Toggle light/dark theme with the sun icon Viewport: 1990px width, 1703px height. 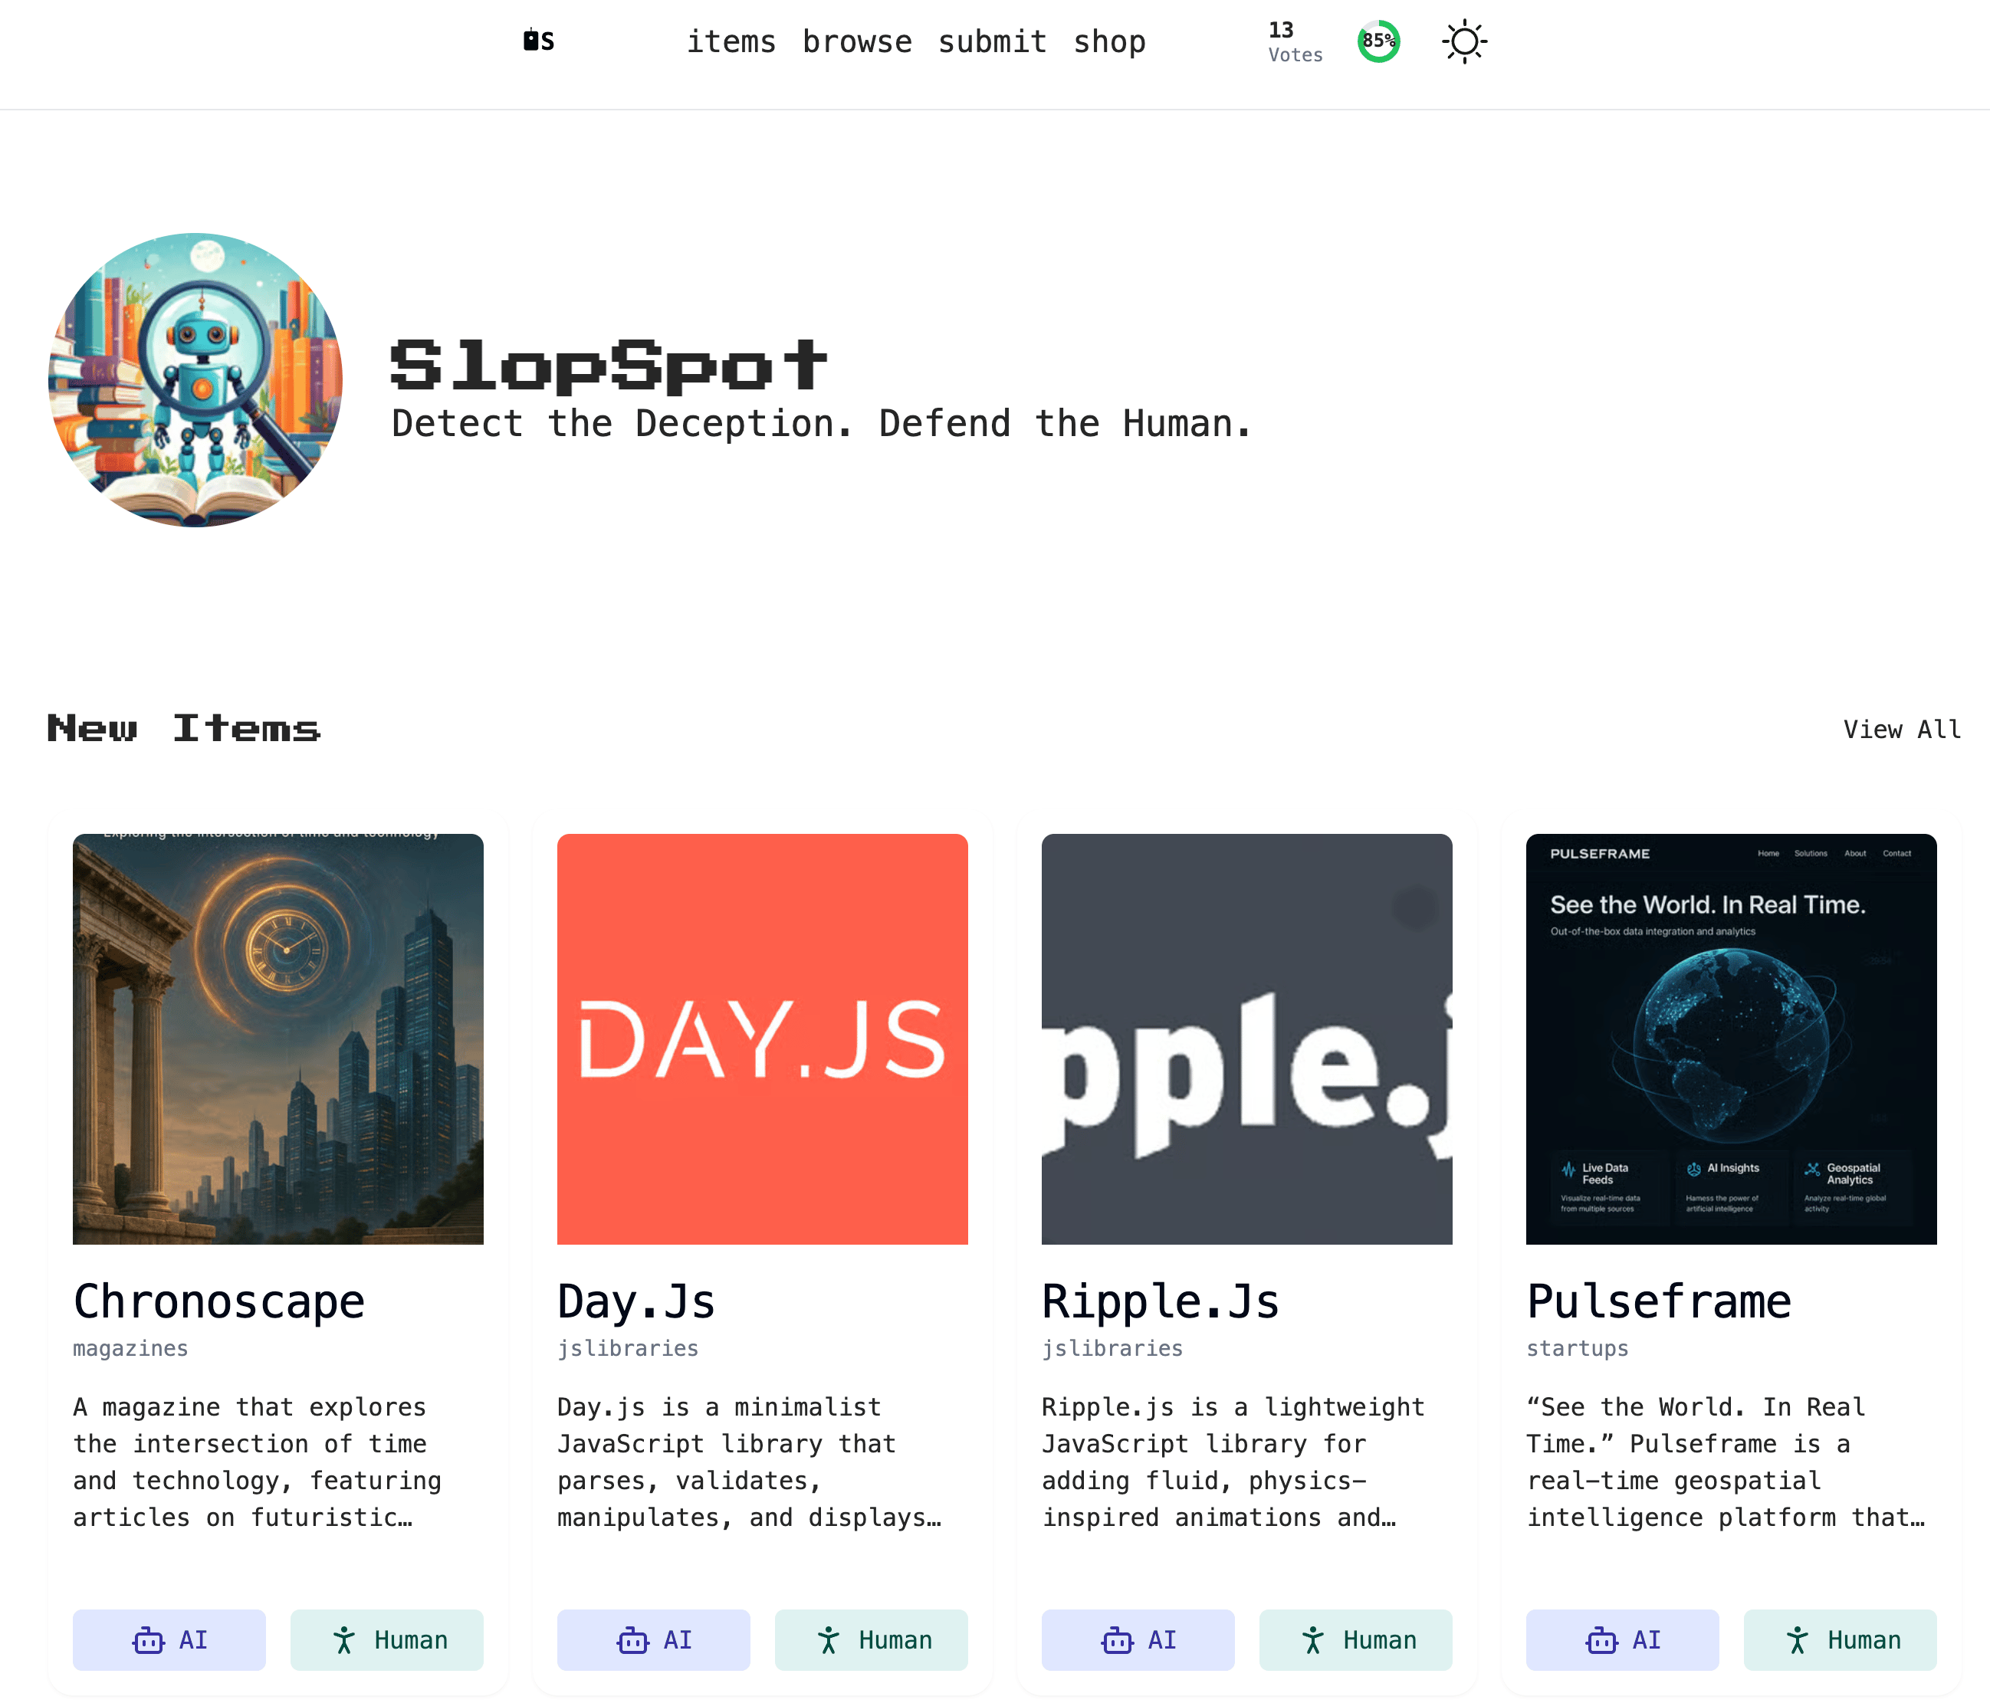click(x=1463, y=41)
